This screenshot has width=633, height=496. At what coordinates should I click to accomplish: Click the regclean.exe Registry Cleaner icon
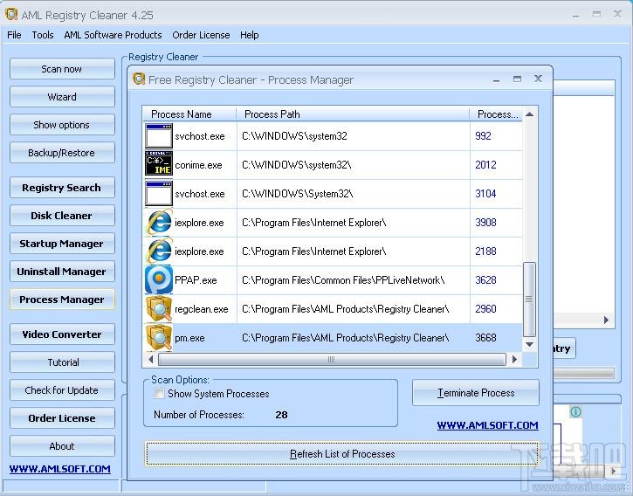(159, 308)
